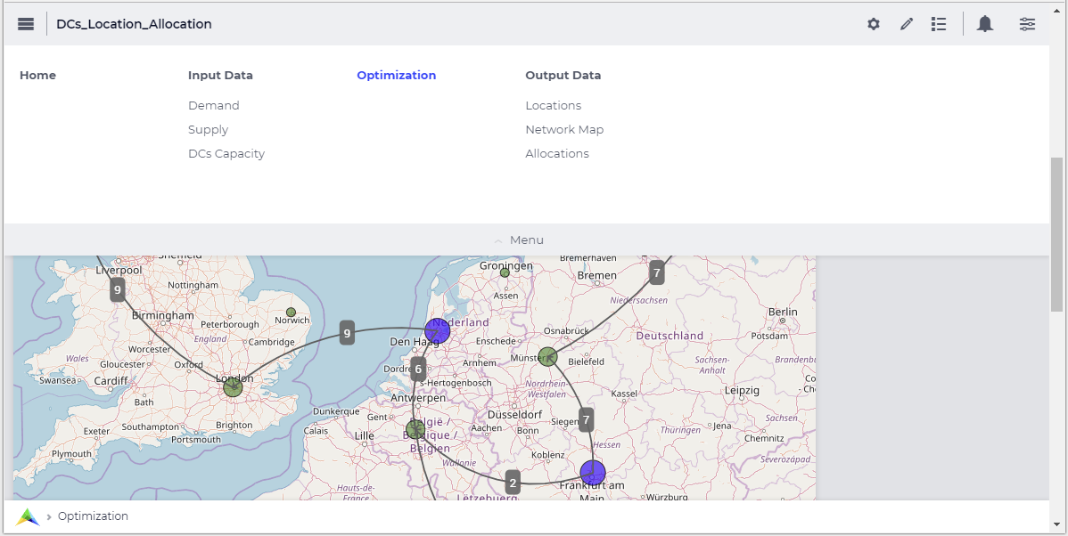Open notifications bell icon
The image size is (1068, 536).
click(985, 24)
